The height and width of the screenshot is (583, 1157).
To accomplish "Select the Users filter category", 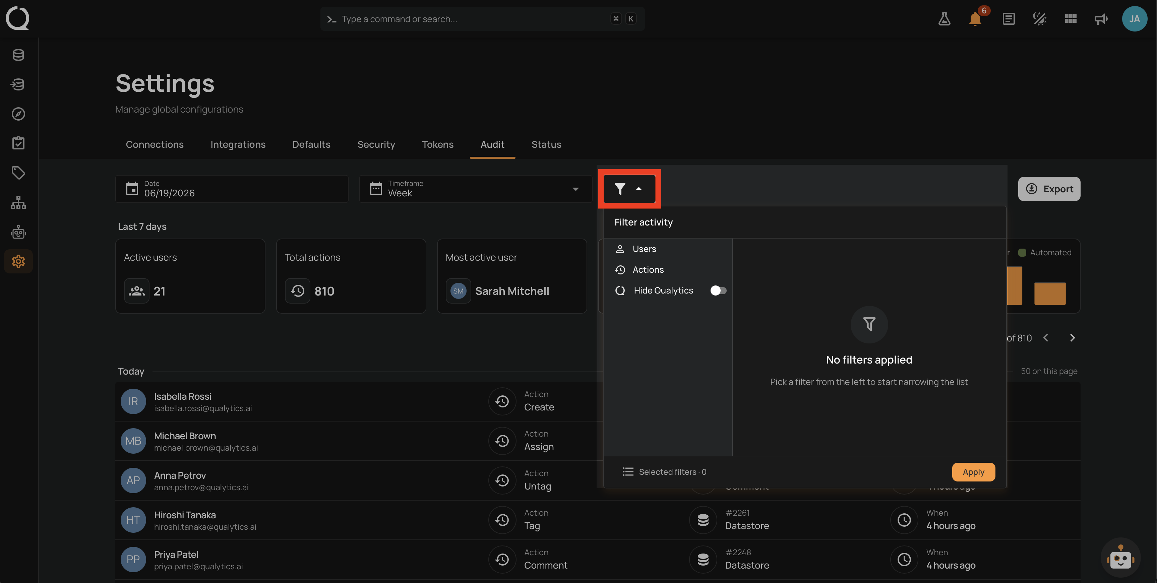I will click(x=667, y=249).
